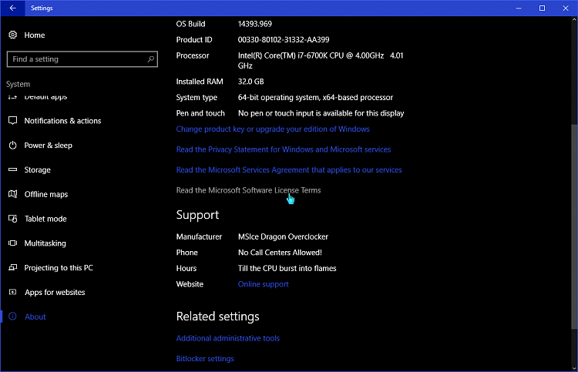Screen dimensions: 578x372
Task: Click the System category label in sidebar
Action: (x=18, y=84)
